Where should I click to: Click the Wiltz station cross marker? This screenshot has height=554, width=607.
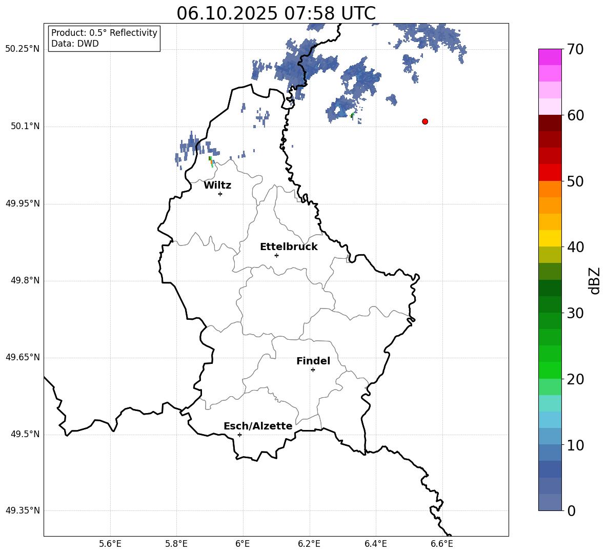(220, 194)
